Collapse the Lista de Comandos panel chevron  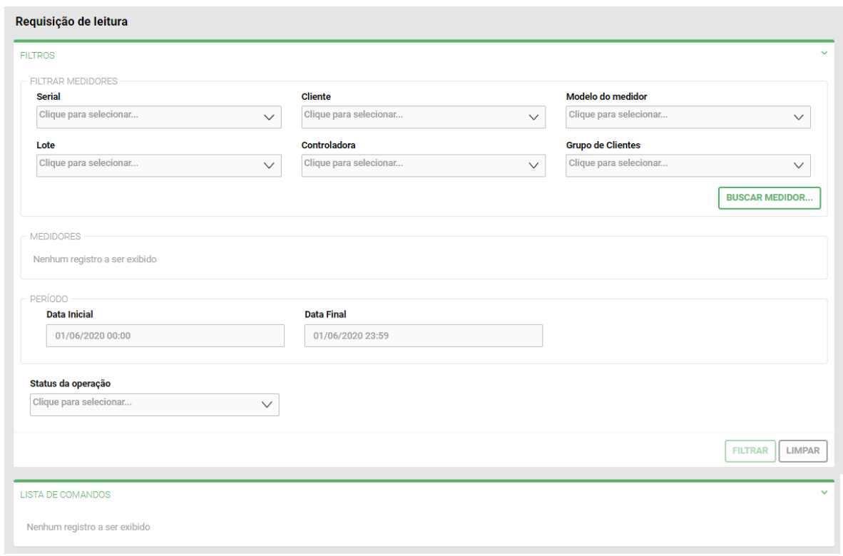[x=824, y=493]
